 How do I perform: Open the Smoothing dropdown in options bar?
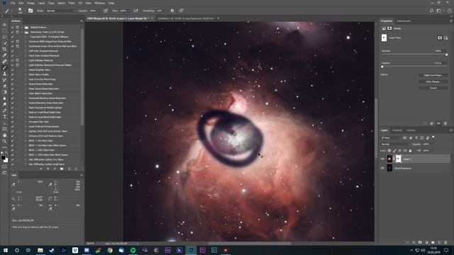pos(166,11)
